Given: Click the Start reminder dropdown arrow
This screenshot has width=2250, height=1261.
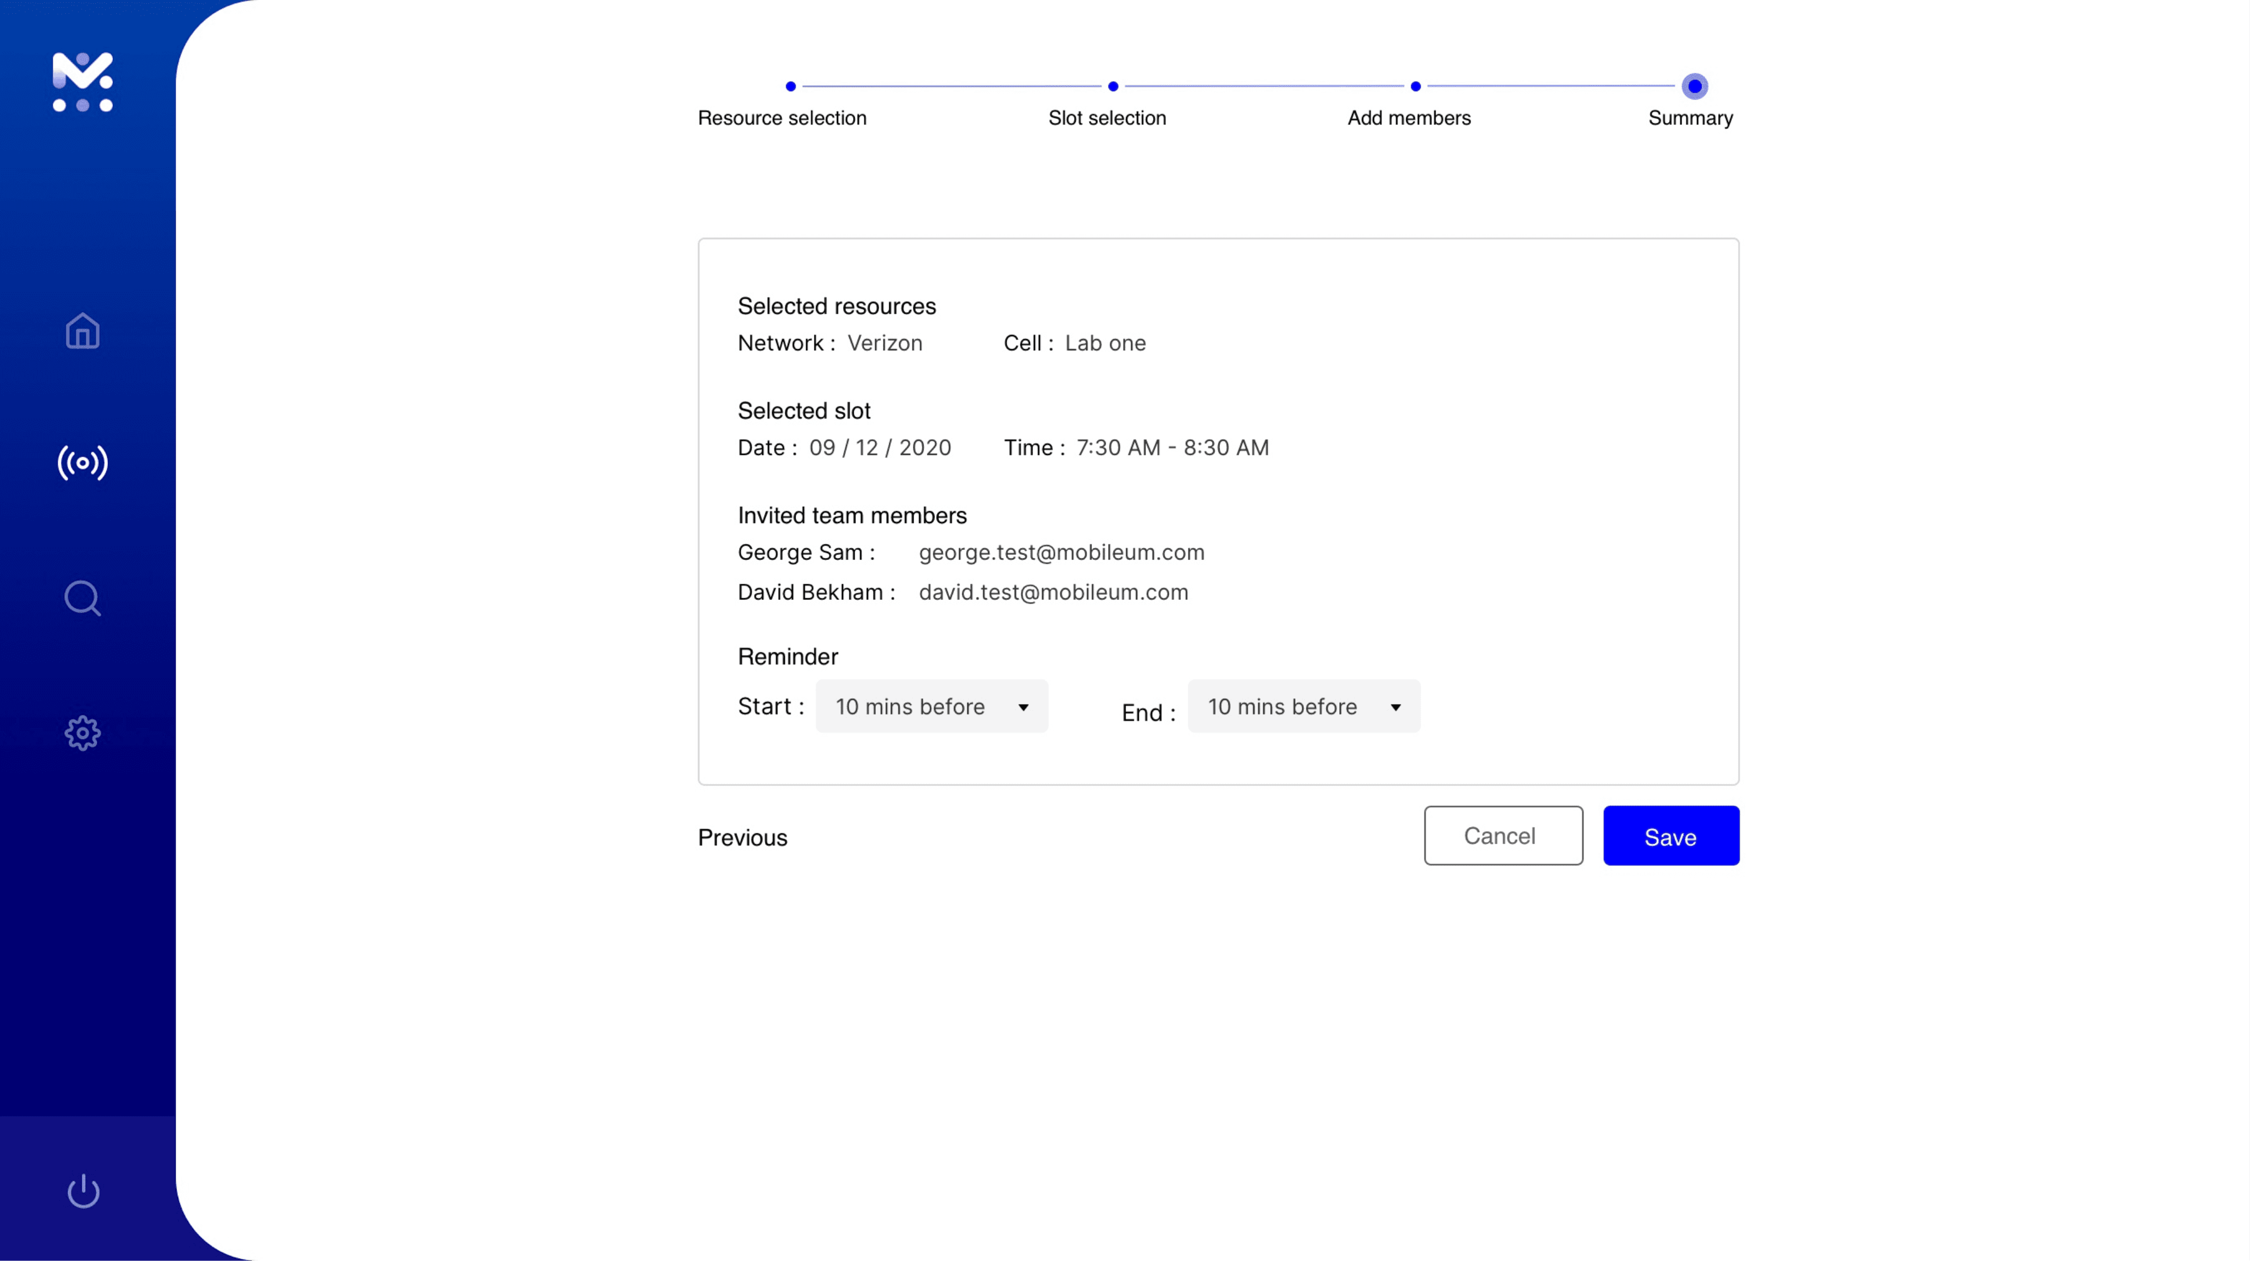Looking at the screenshot, I should click(1023, 707).
